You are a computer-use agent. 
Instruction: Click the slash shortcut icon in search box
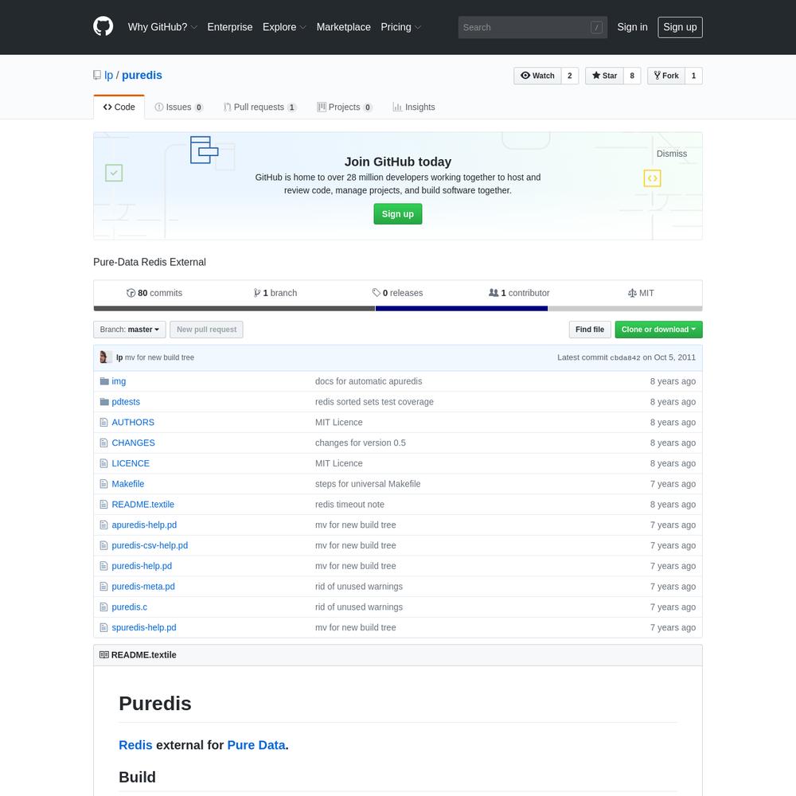point(596,27)
